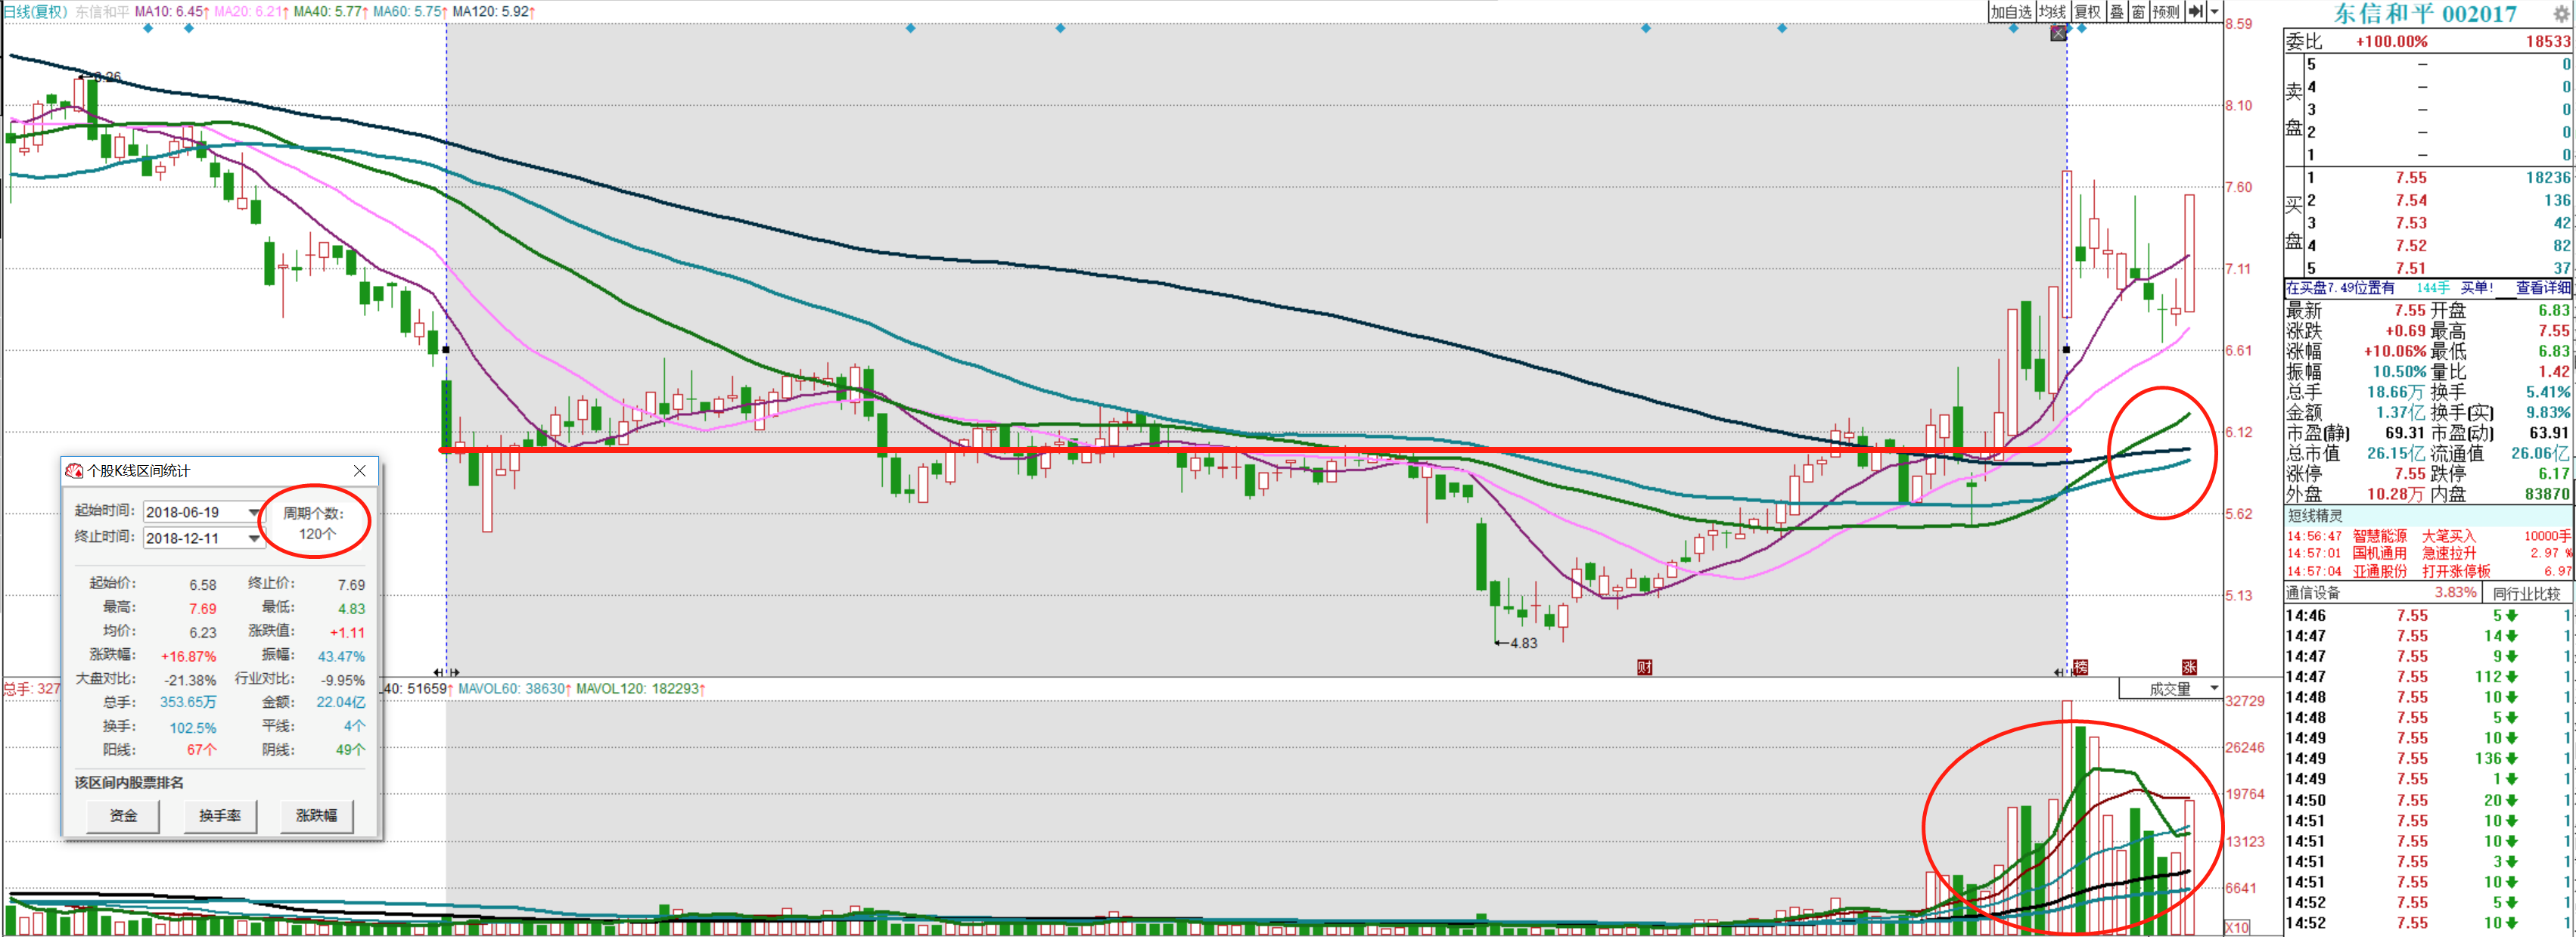Click the red 榜 marker at the selection end

2081,667
